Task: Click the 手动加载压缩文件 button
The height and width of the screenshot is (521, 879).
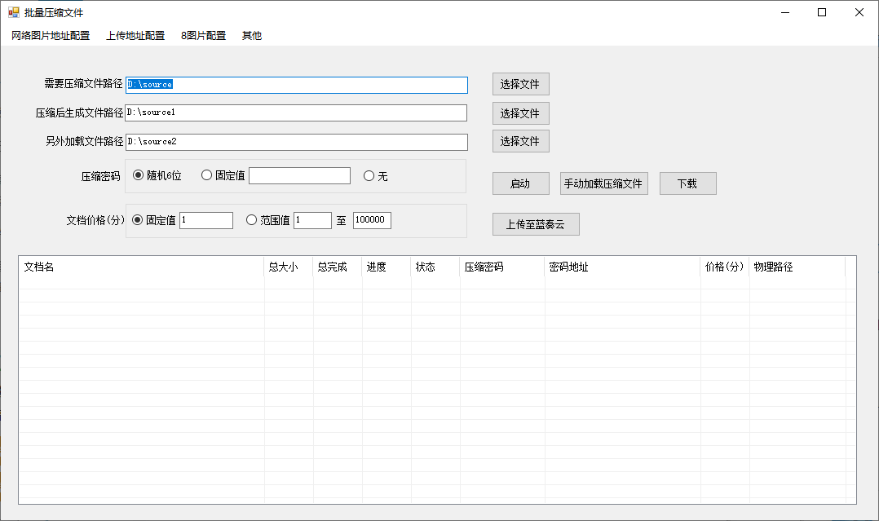Action: [603, 183]
